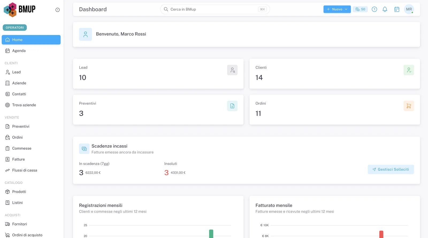Open Contatti in the sidebar
Viewport: 428px width, 238px height.
[x=31, y=94]
